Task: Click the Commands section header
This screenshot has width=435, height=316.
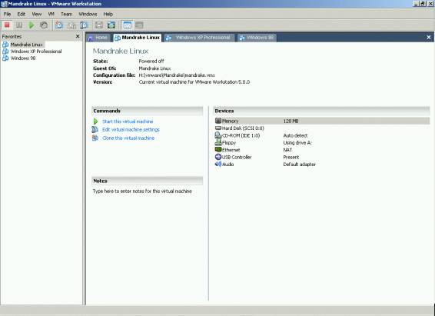Action: coord(148,111)
